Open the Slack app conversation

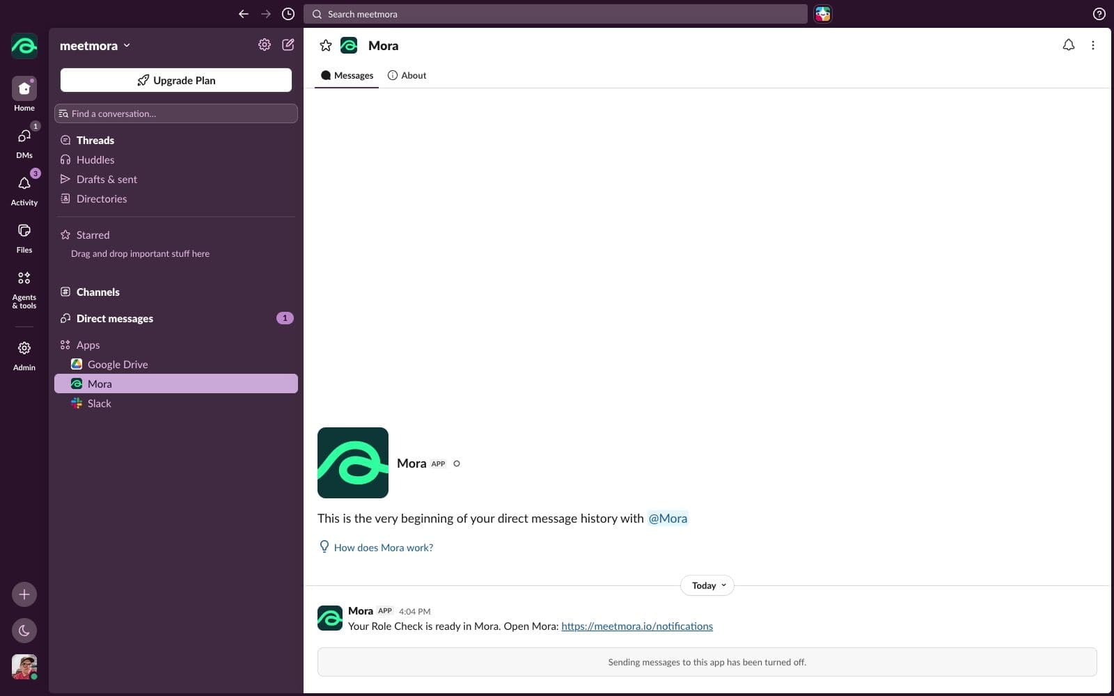[x=176, y=403]
